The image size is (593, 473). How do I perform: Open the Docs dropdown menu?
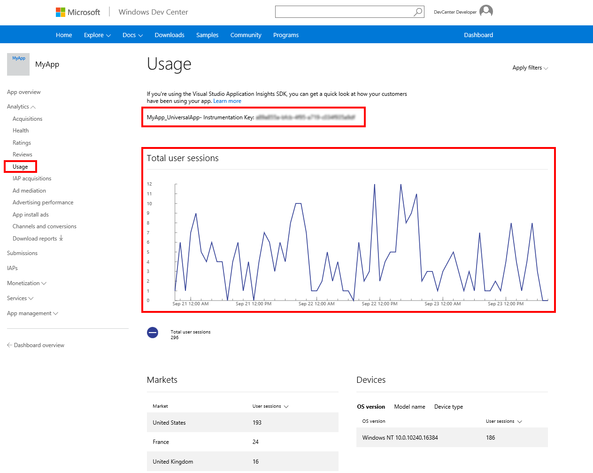click(132, 35)
